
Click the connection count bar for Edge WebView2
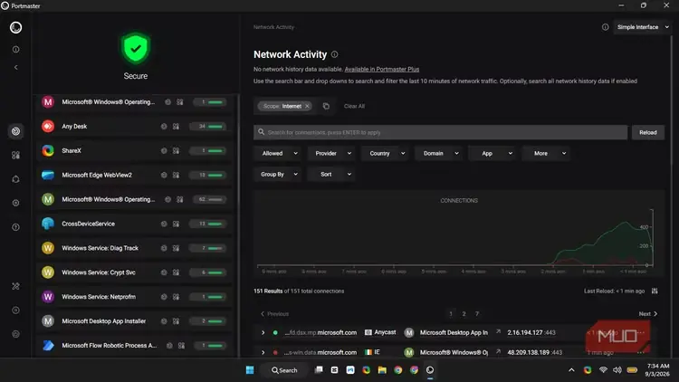click(208, 175)
